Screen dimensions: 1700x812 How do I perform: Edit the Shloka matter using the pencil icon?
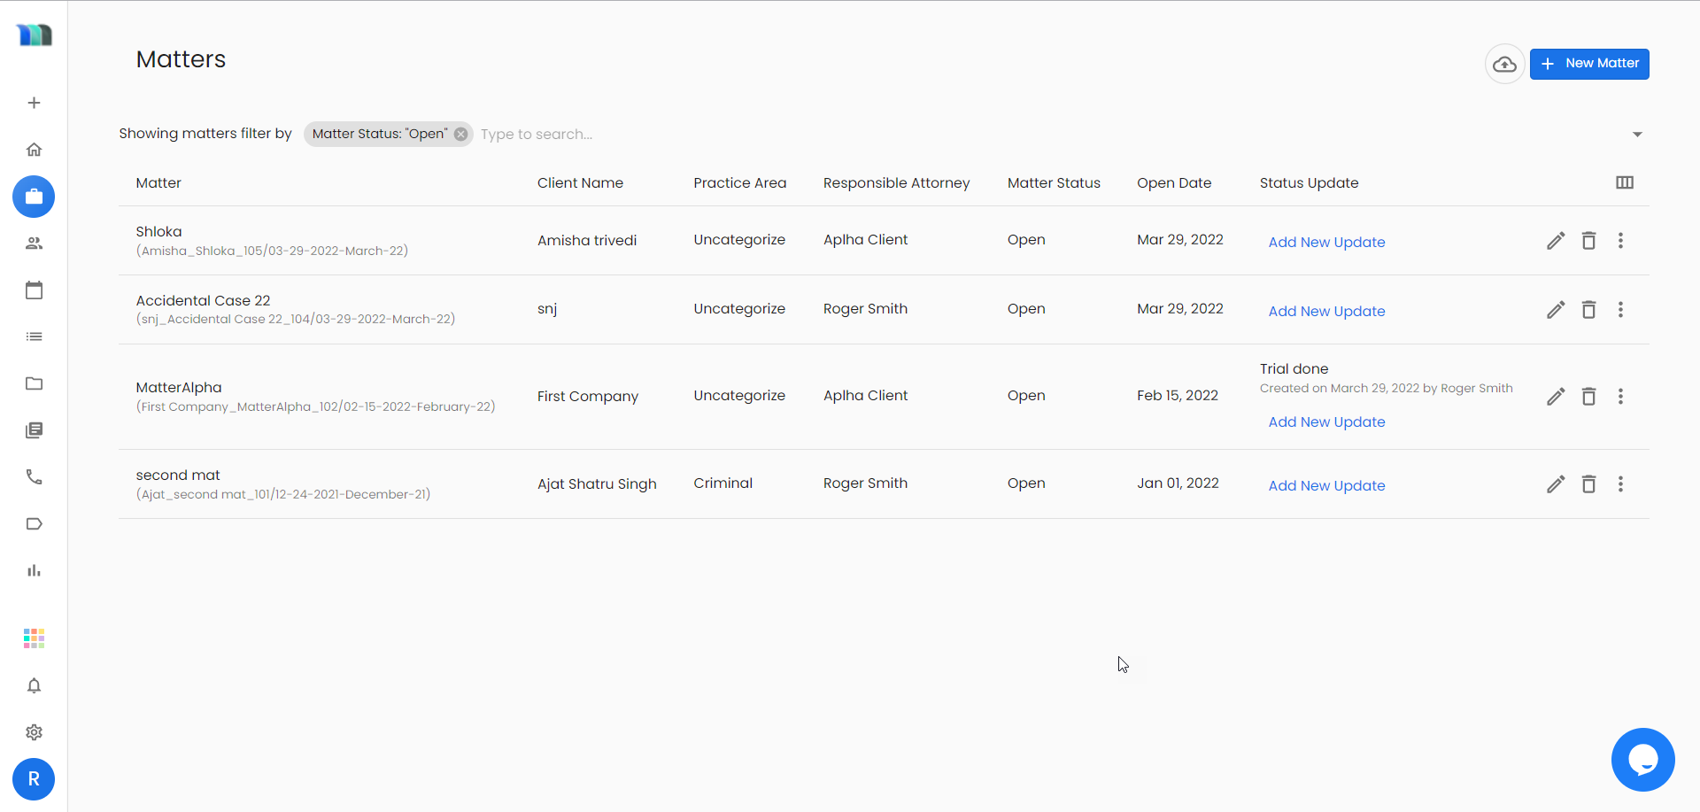coord(1556,240)
